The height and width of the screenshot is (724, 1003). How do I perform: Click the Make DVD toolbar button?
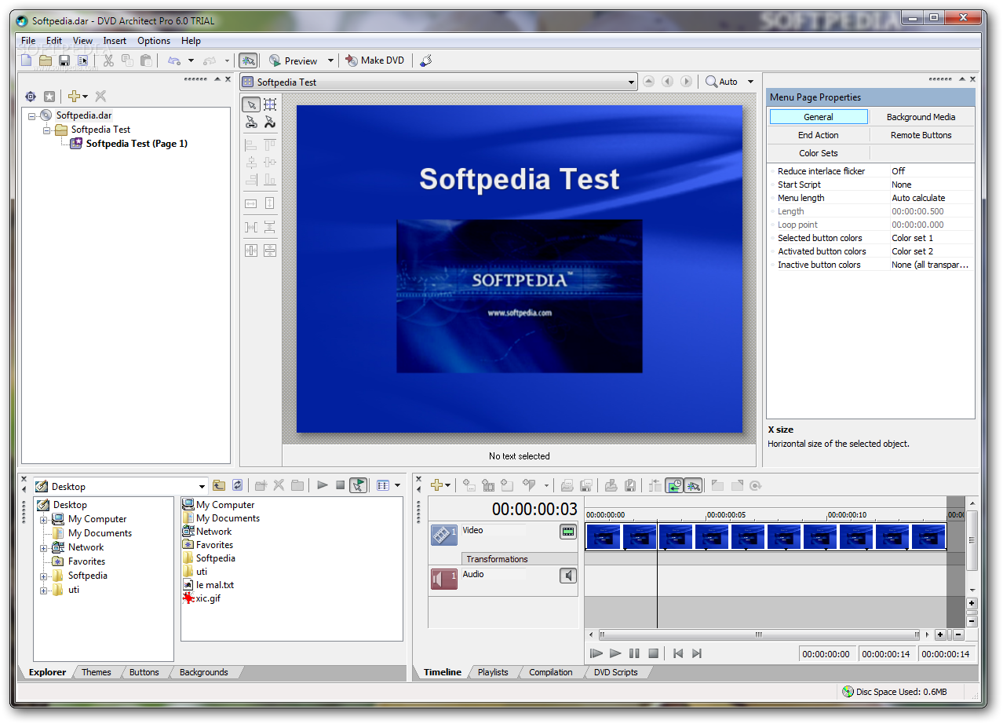tap(375, 60)
